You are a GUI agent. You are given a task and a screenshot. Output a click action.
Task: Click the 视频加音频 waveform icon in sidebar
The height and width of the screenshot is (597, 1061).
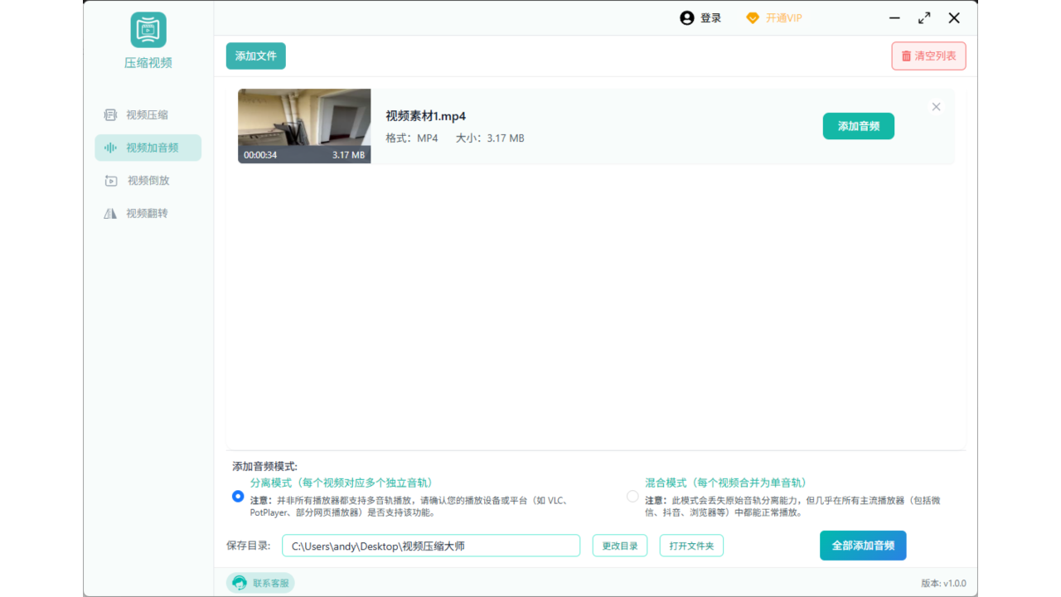110,148
